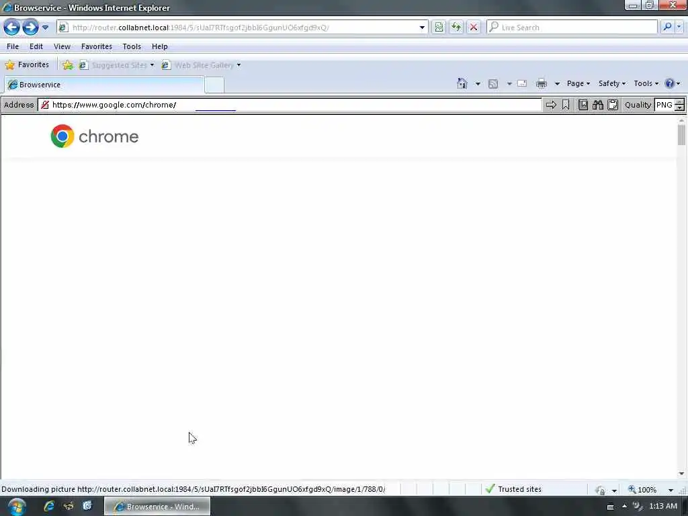Click the insecure site icon beside Address

coord(45,105)
